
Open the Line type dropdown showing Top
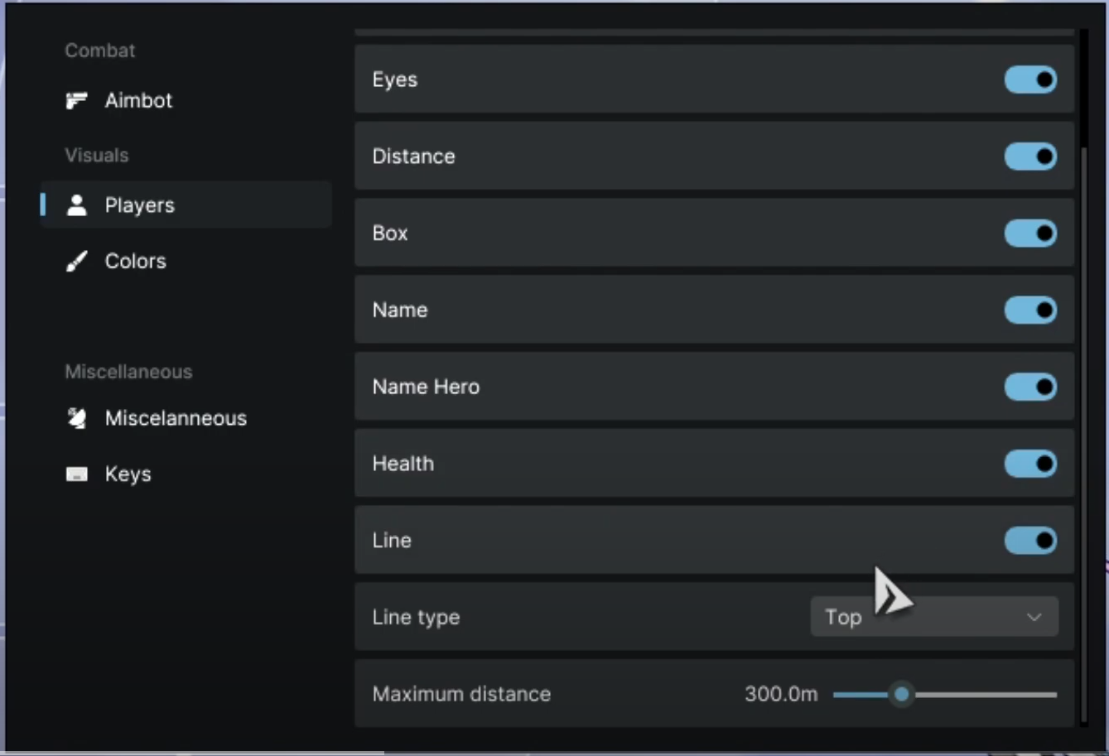[x=933, y=617]
